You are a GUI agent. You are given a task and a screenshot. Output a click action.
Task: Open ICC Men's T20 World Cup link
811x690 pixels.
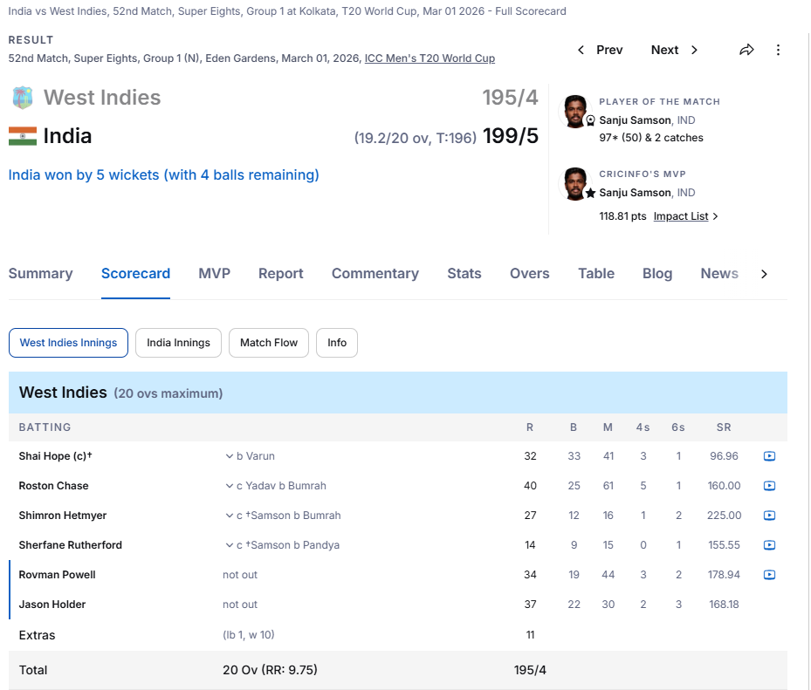(430, 58)
